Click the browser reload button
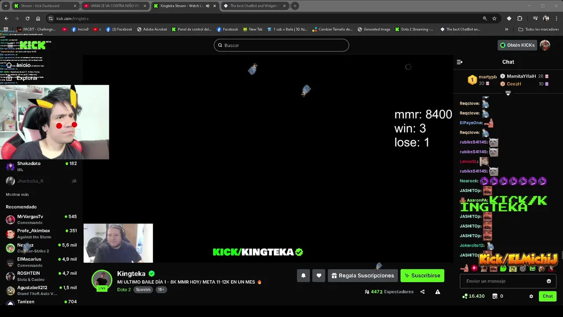 pyautogui.click(x=27, y=18)
